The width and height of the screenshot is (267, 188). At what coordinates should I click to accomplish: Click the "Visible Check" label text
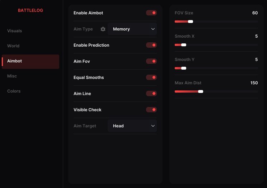87,110
